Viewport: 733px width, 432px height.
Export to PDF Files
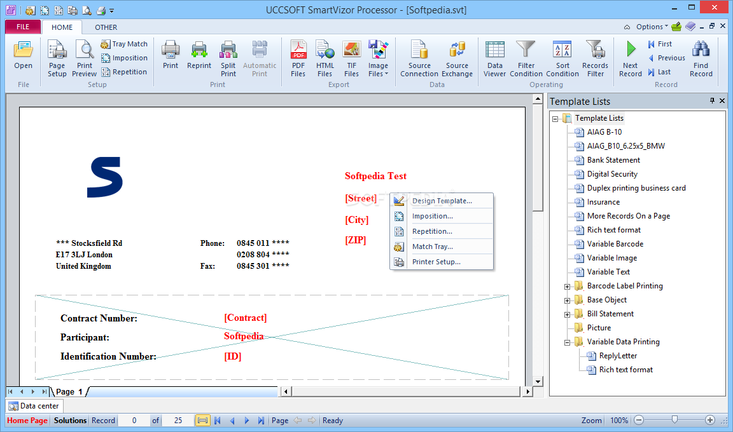[298, 59]
